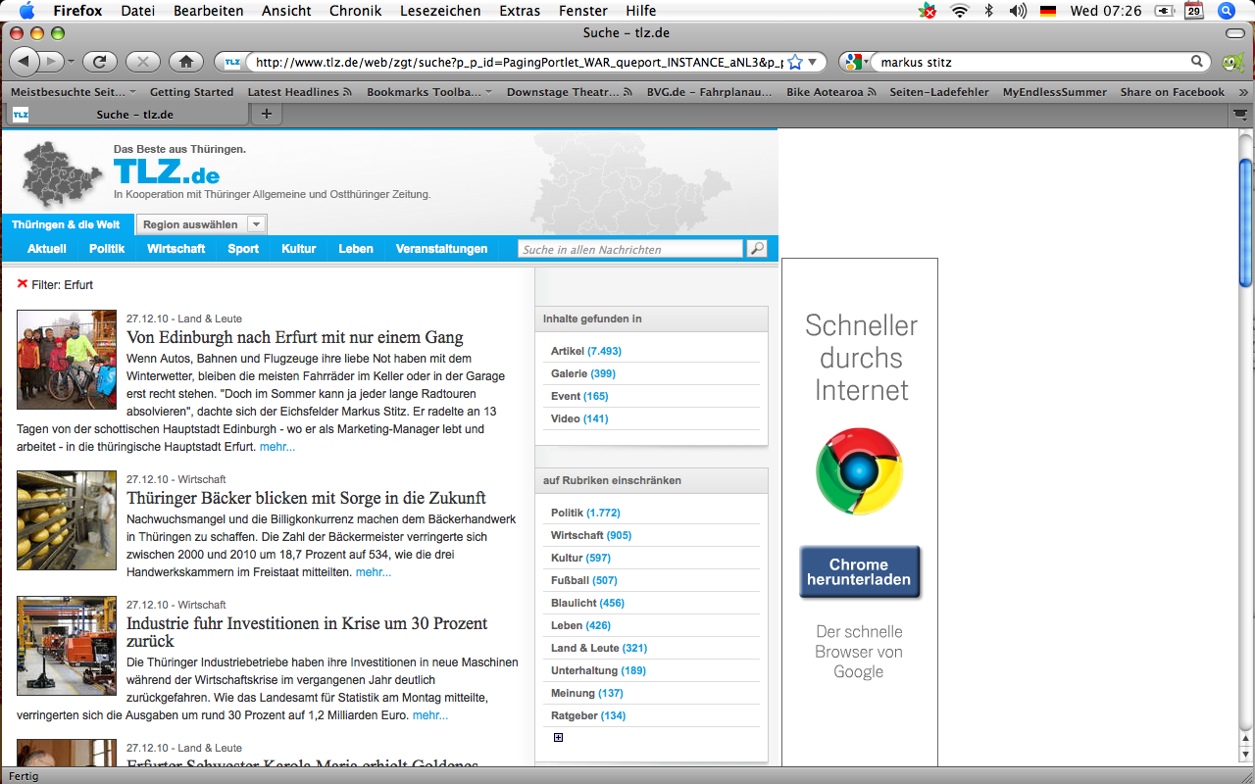The height and width of the screenshot is (784, 1255).
Task: Open the Wi-Fi status menu
Action: 959,11
